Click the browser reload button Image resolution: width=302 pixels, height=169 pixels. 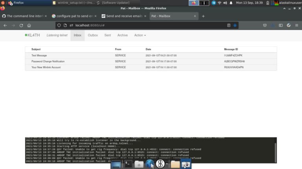click(x=21, y=25)
